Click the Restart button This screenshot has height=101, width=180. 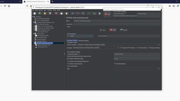click(x=124, y=30)
